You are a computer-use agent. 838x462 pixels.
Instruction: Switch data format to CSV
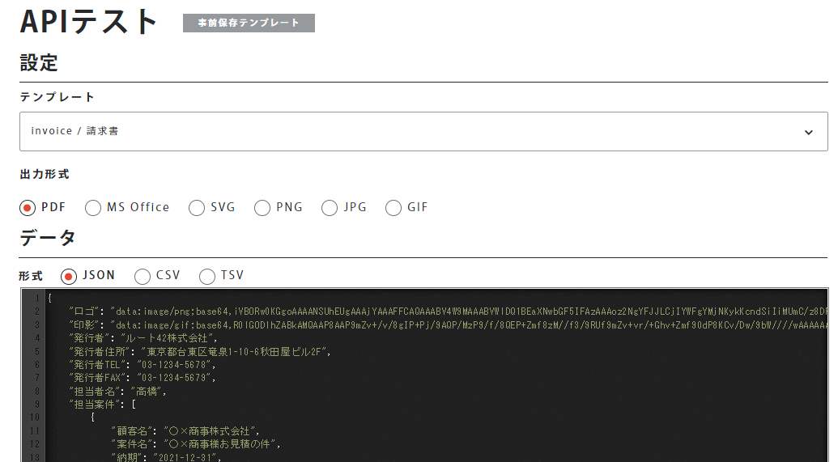(x=143, y=276)
